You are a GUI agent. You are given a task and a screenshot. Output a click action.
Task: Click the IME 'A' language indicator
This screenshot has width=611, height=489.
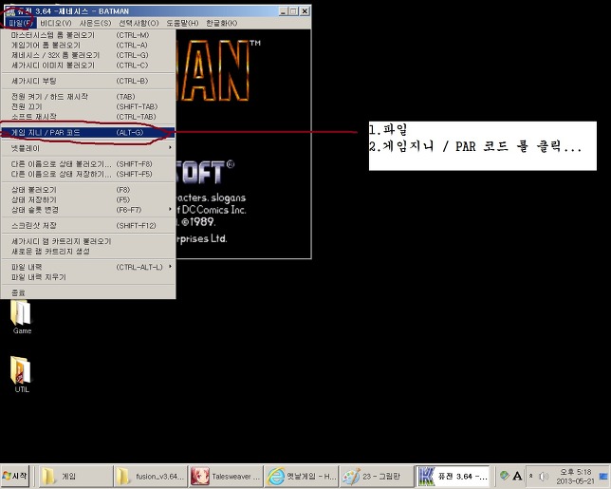[517, 476]
